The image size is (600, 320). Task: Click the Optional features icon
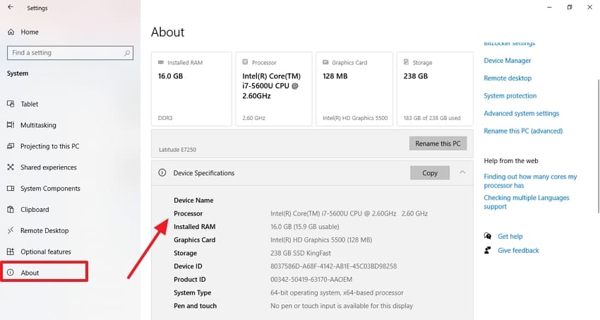pyautogui.click(x=11, y=251)
